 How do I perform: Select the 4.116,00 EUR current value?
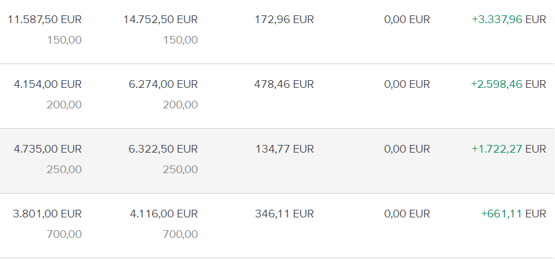tap(163, 214)
